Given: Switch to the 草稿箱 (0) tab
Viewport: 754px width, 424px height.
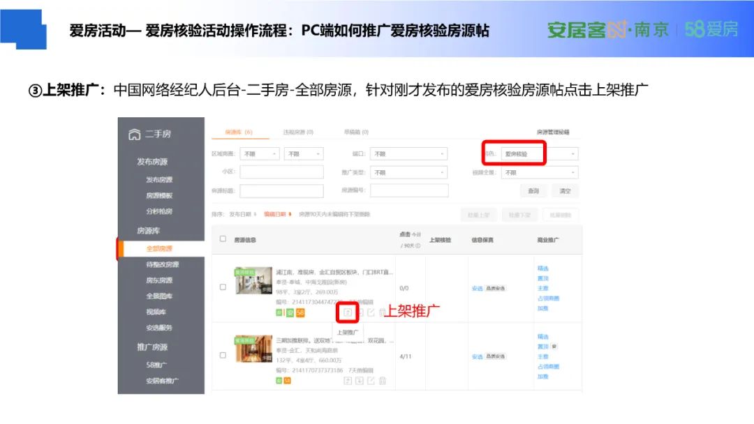Looking at the screenshot, I should pyautogui.click(x=356, y=132).
